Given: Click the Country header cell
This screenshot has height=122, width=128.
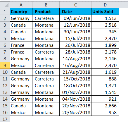Looking at the screenshot, I should (x=21, y=12).
